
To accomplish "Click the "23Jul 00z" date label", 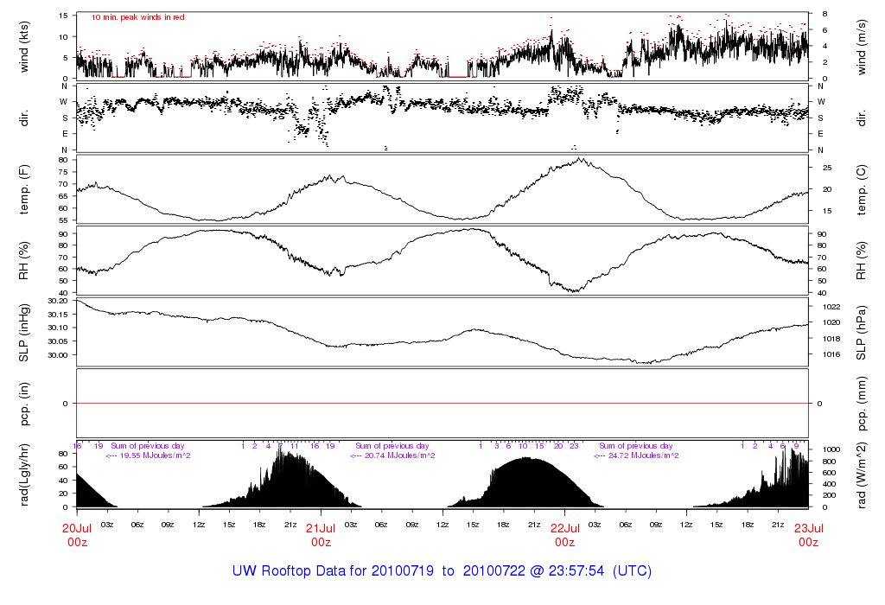I will coord(809,535).
